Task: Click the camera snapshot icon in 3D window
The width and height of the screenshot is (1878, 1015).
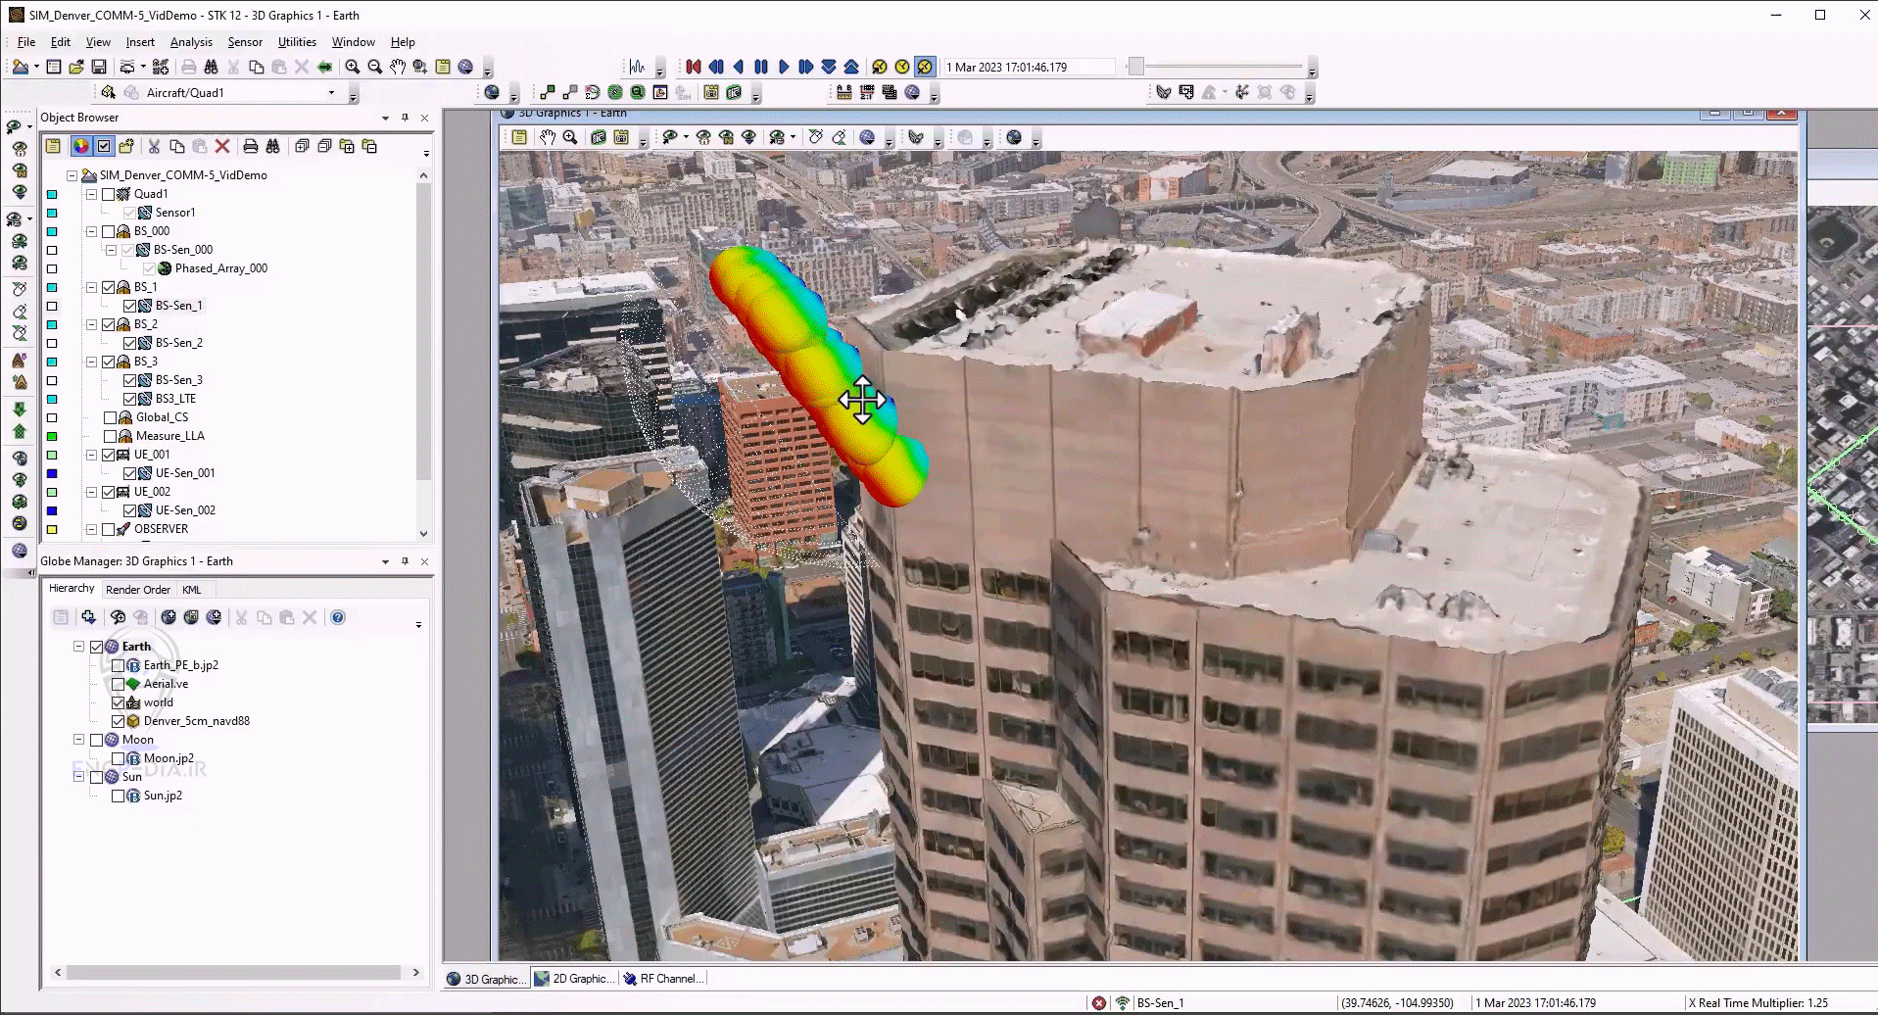Action: (x=597, y=137)
